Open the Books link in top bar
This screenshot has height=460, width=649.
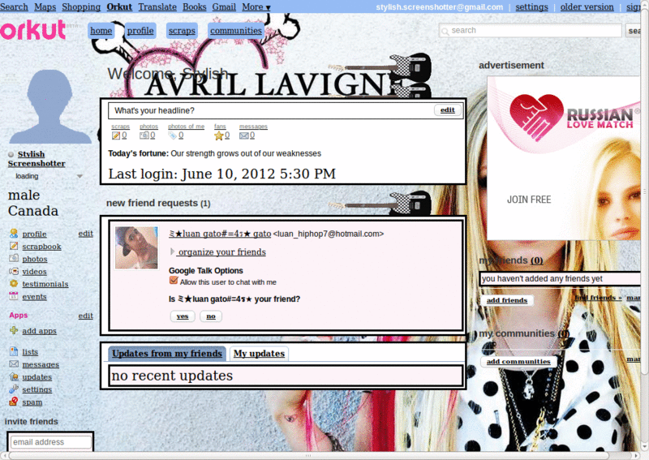pos(195,7)
